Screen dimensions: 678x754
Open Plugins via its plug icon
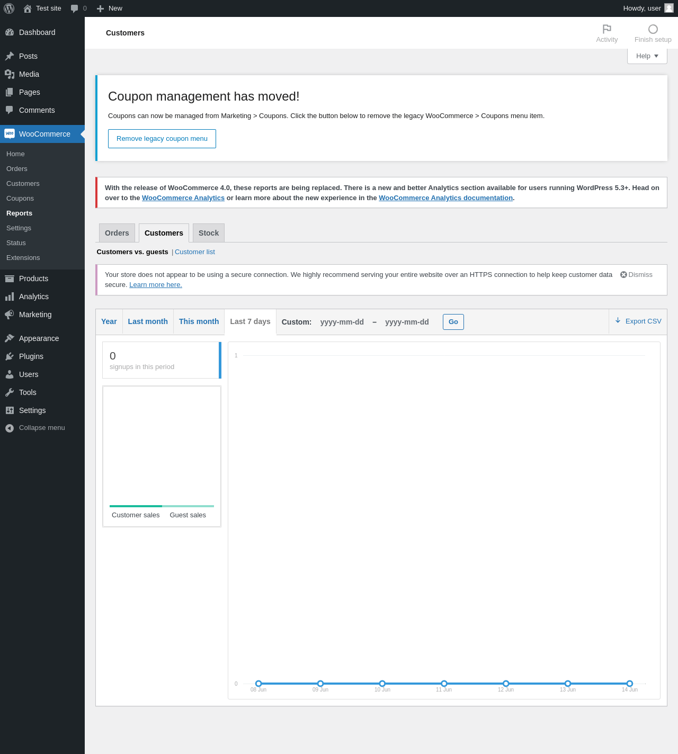[x=10, y=356]
